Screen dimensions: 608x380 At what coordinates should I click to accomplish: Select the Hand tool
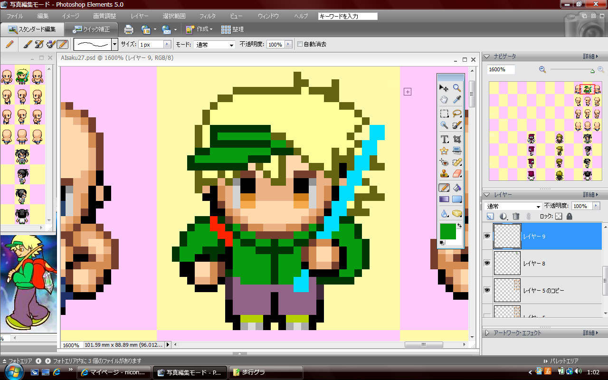point(444,100)
